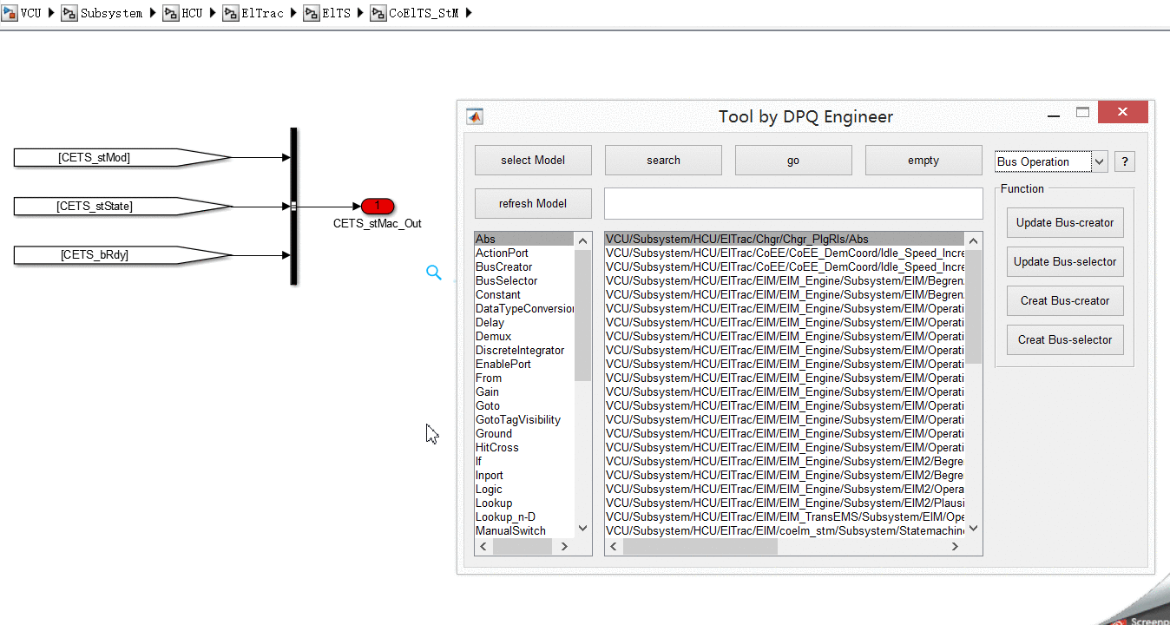Go to ElTS in the breadcrumb path
This screenshot has width=1170, height=625.
tap(336, 14)
